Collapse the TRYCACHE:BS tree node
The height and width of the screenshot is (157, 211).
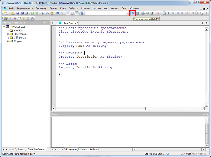pyautogui.click(x=4, y=27)
